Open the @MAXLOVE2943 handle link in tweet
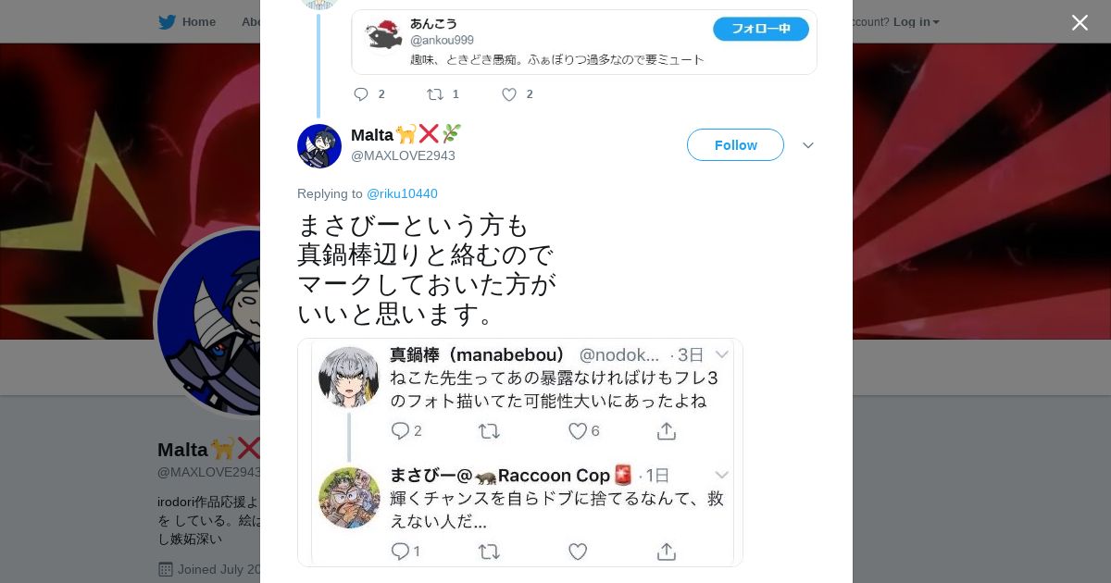 pyautogui.click(x=403, y=155)
